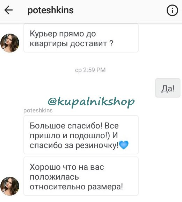
Task: Open conversation details via info icon
Action: (172, 10)
